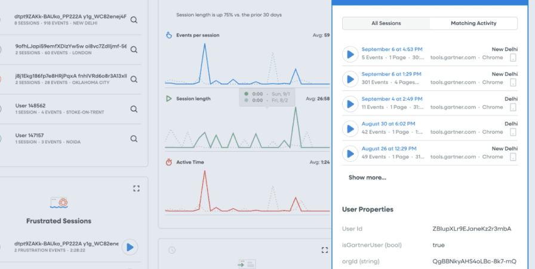This screenshot has height=269, width=535.
Task: Click device icon on August 30 6:02 PM row
Action: pyautogui.click(x=513, y=132)
